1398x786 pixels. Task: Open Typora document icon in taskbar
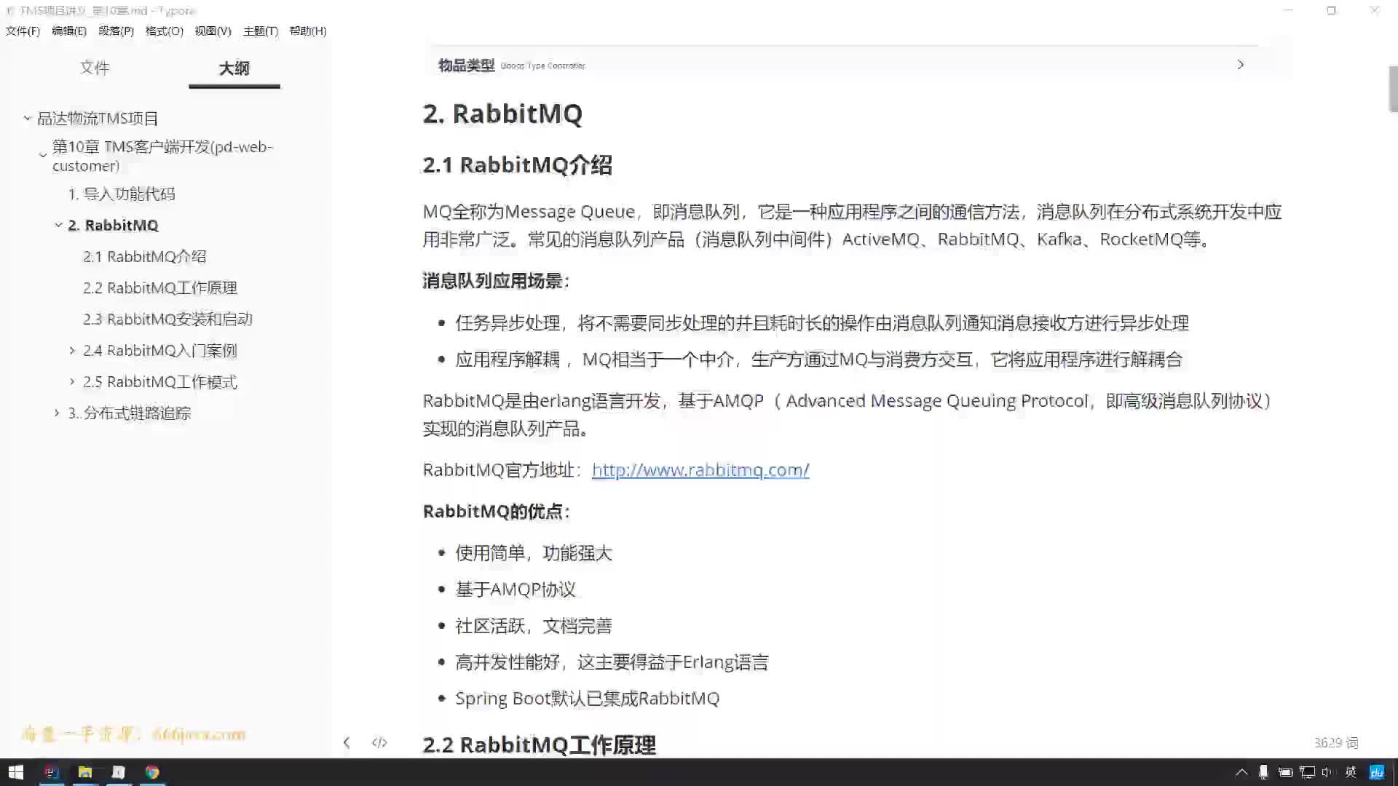tap(119, 772)
